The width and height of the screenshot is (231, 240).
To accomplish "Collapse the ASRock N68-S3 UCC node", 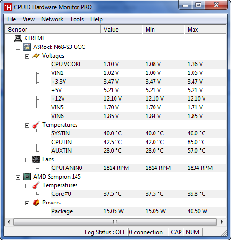I will pos(18,48).
